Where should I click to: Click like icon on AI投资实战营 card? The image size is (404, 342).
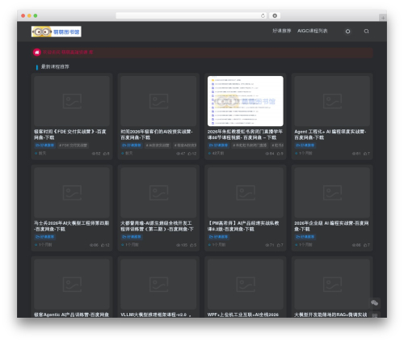[190, 154]
